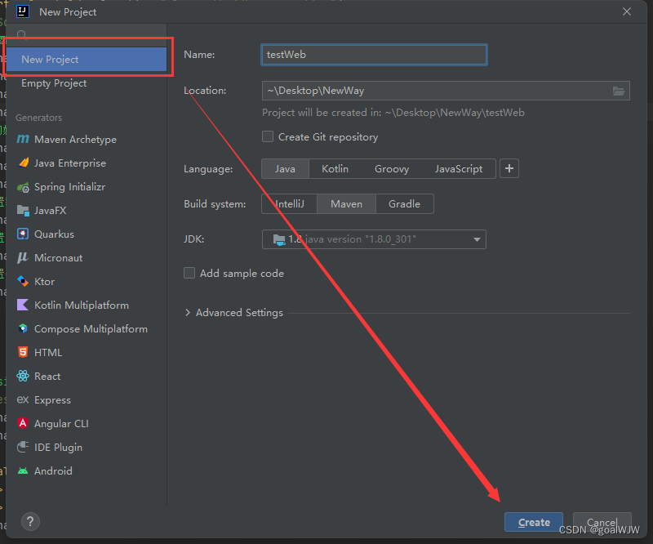Pick the Quarkus generator icon

point(23,234)
